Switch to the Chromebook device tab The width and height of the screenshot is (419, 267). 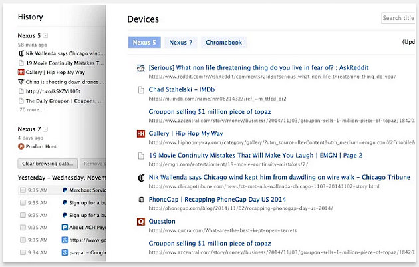tap(223, 43)
